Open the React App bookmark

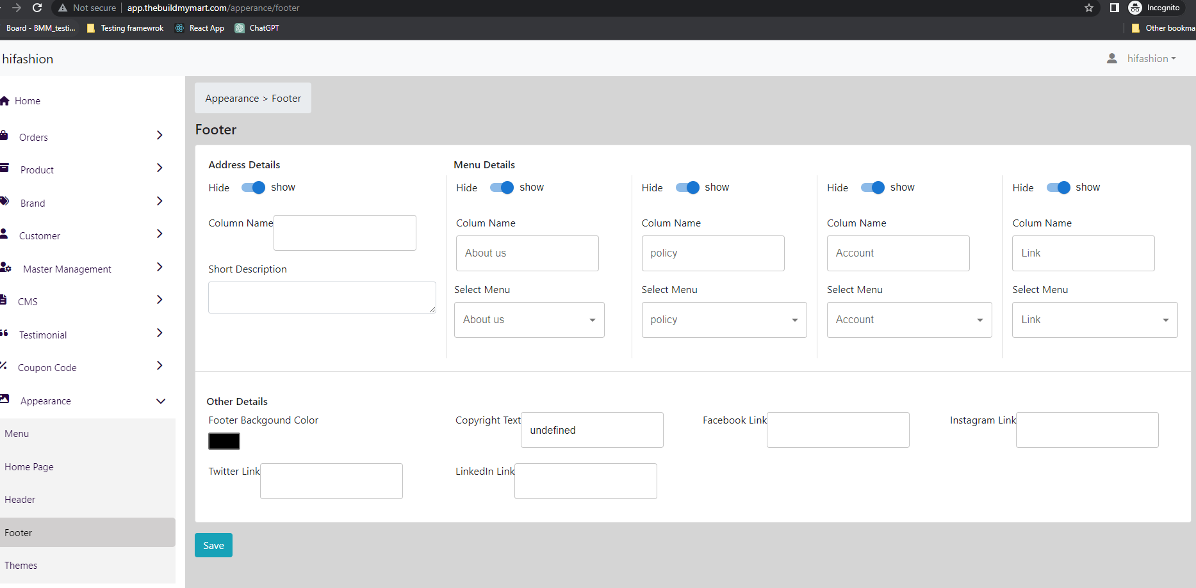(199, 28)
